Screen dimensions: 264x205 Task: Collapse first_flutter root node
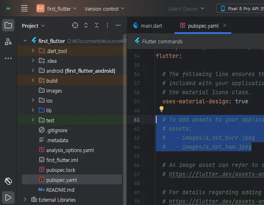tap(25, 41)
